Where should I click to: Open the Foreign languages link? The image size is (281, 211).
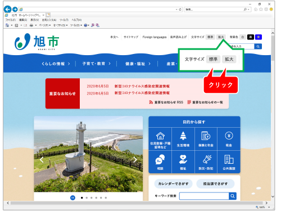[155, 37]
